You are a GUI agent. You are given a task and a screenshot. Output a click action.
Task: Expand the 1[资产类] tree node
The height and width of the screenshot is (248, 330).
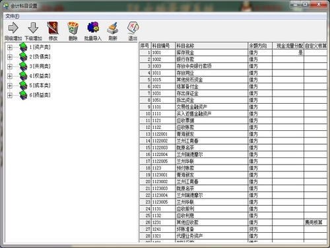tap(10, 47)
